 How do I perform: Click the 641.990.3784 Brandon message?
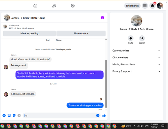tap(23, 94)
